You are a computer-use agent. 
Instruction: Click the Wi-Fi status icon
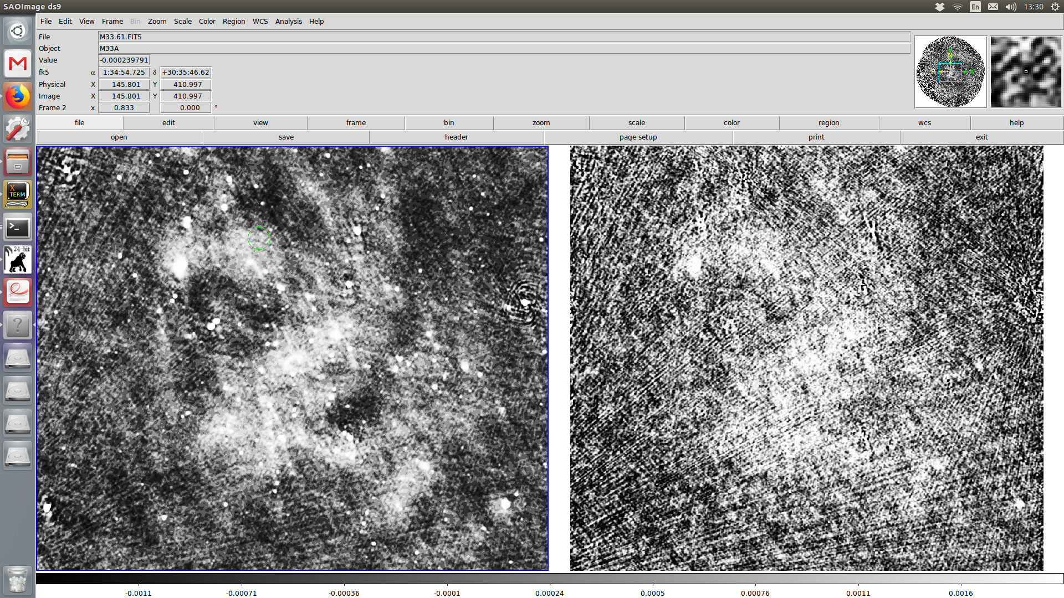pyautogui.click(x=958, y=7)
